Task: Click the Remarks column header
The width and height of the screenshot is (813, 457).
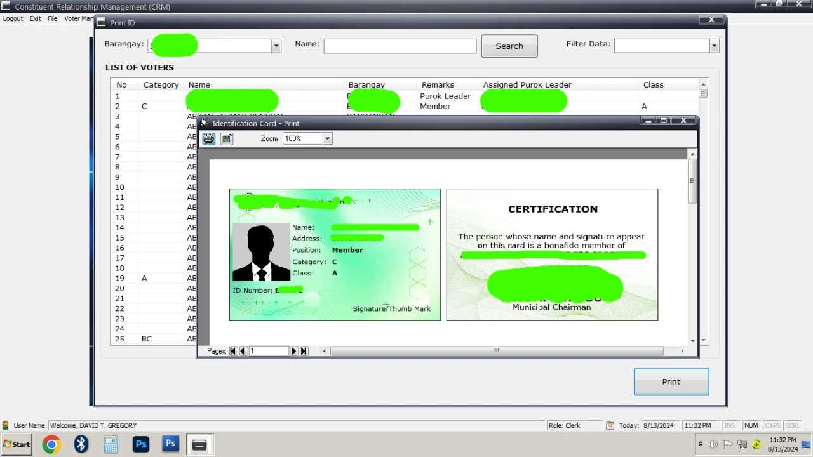Action: (x=438, y=84)
